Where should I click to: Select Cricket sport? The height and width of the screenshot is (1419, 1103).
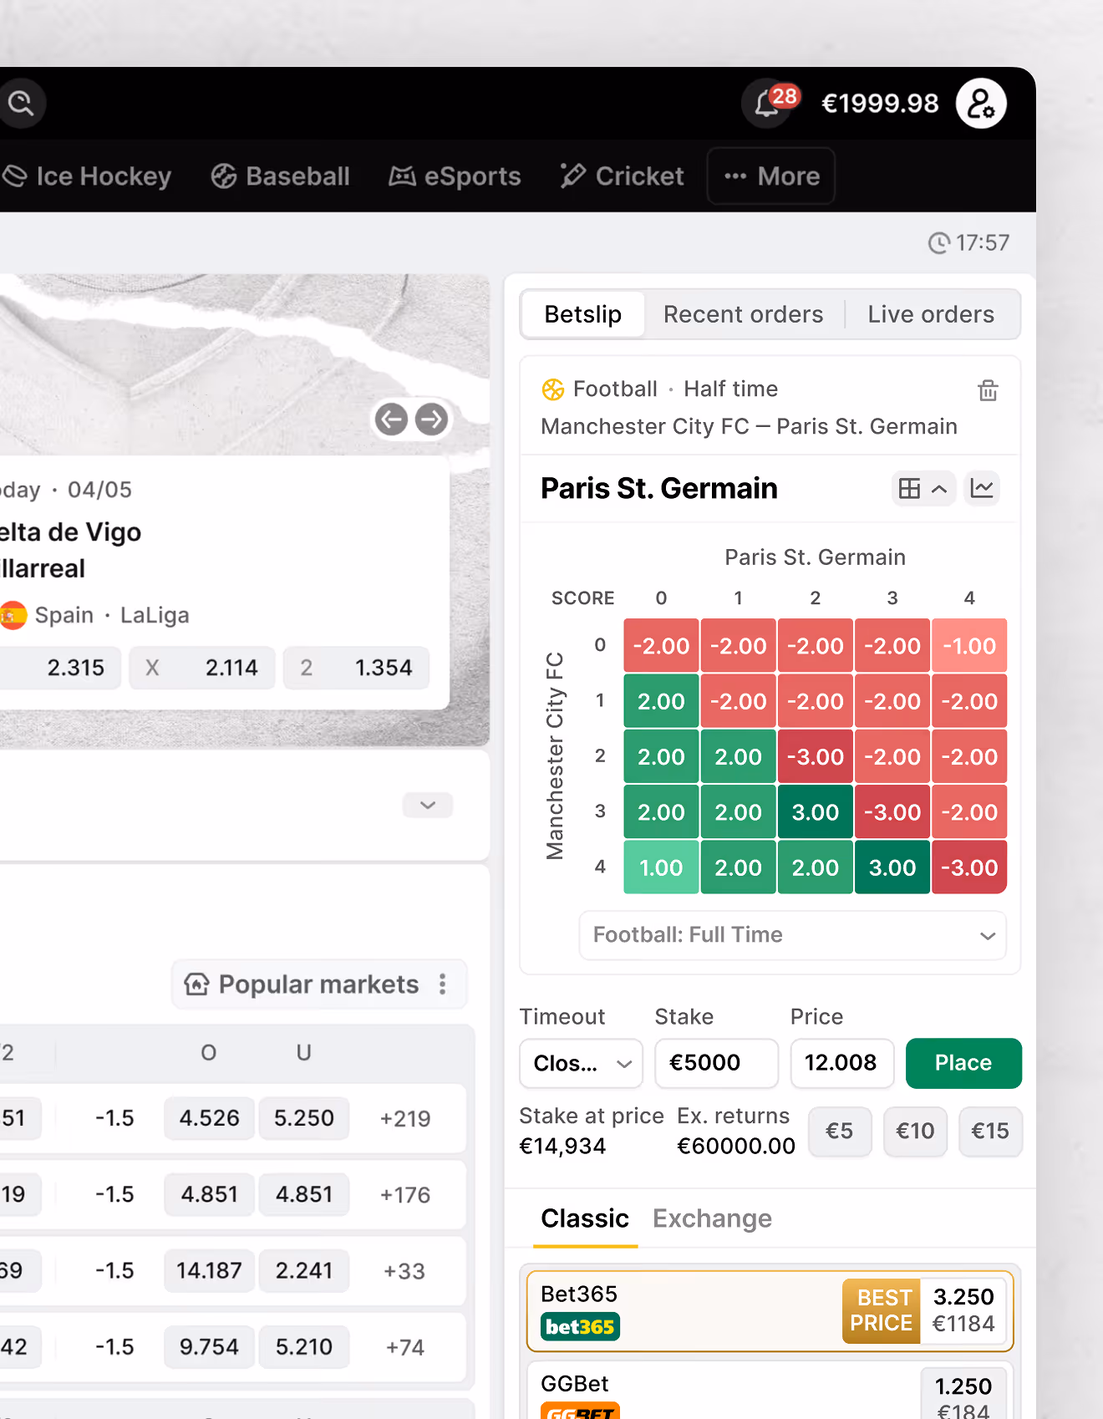click(x=622, y=176)
